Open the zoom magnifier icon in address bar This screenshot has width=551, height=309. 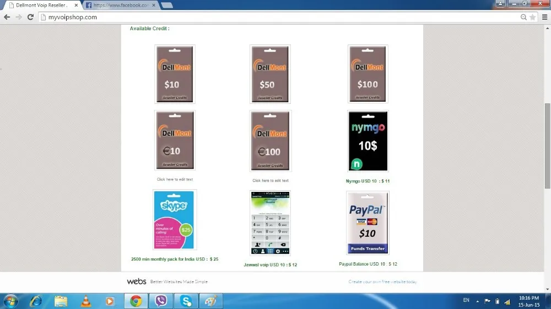tap(523, 17)
